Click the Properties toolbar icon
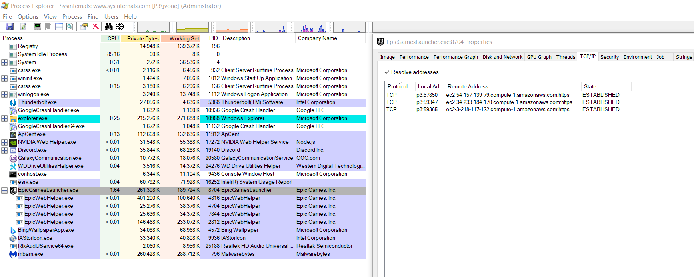Image resolution: width=694 pixels, height=277 pixels. point(84,27)
